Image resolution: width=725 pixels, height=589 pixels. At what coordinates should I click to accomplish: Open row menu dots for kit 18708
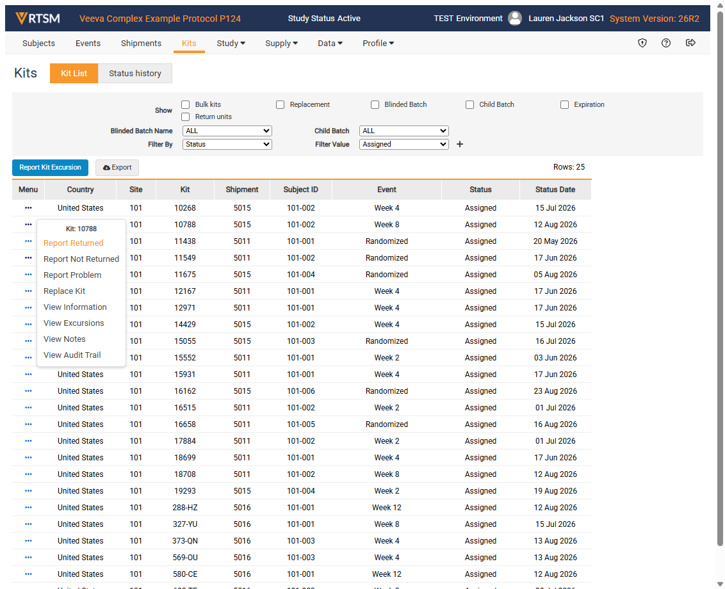point(28,474)
